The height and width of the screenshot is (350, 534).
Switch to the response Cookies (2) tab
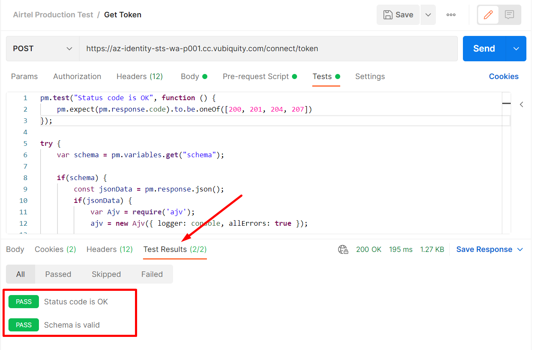point(55,249)
